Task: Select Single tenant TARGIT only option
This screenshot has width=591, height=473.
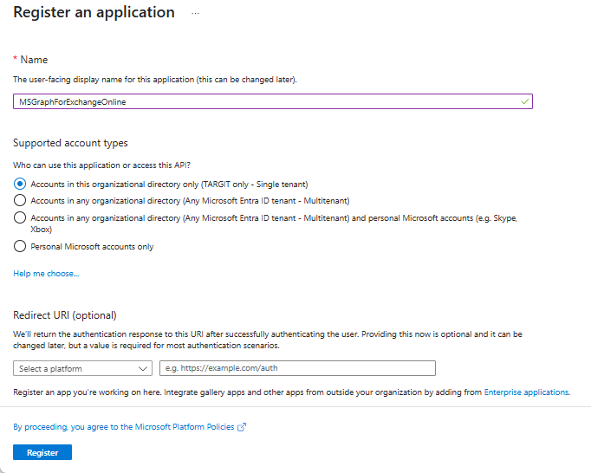Action: [x=20, y=184]
